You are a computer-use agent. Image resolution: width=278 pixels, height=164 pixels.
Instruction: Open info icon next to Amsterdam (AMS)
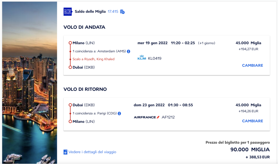[x=128, y=51]
